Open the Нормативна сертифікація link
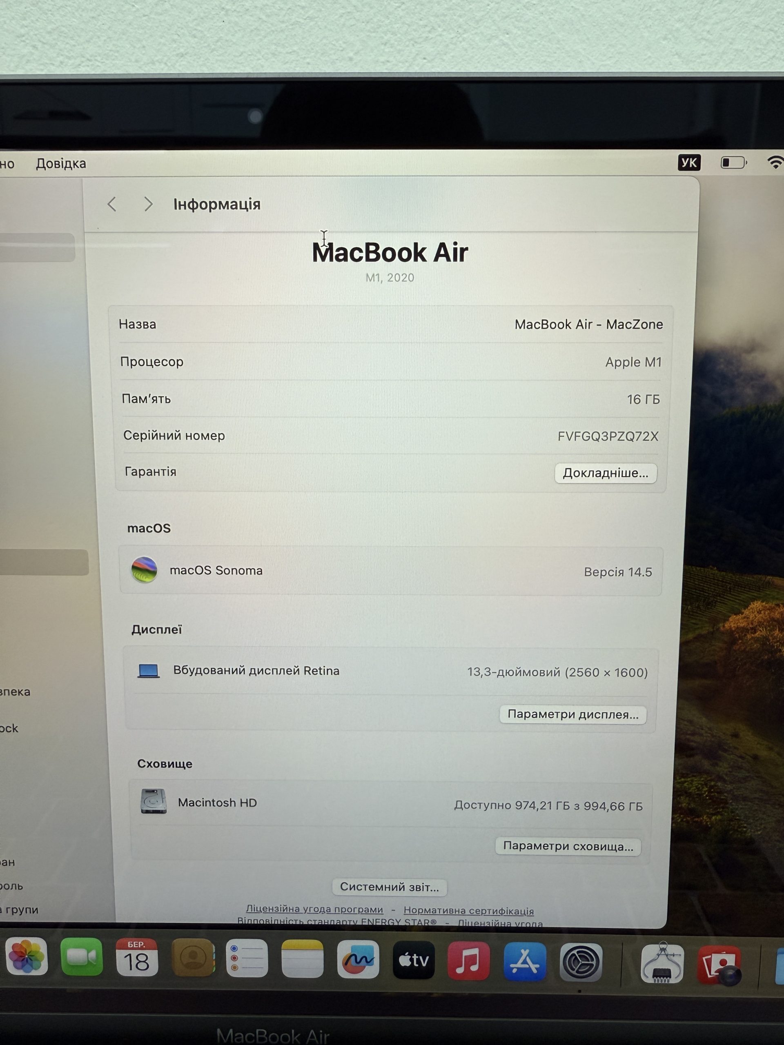The image size is (784, 1045). click(468, 910)
